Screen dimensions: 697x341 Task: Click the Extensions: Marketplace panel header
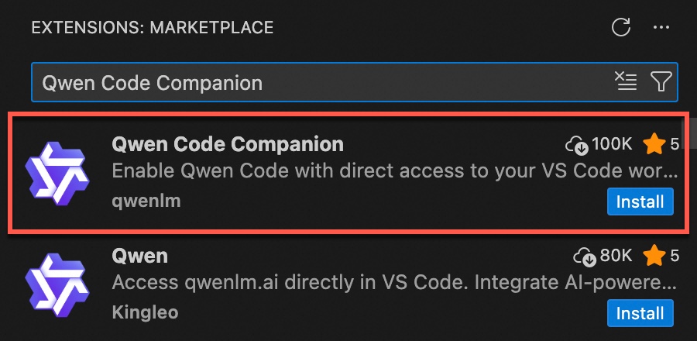(152, 28)
